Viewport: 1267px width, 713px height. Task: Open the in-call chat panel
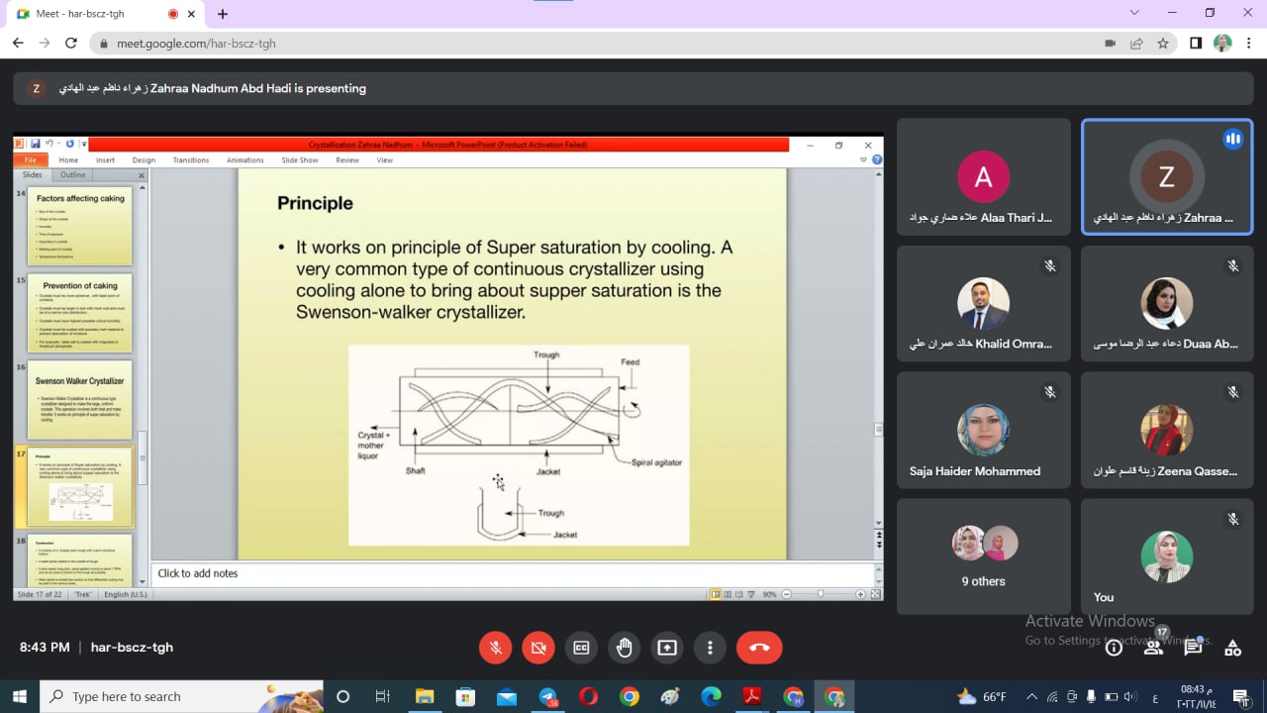(1193, 648)
